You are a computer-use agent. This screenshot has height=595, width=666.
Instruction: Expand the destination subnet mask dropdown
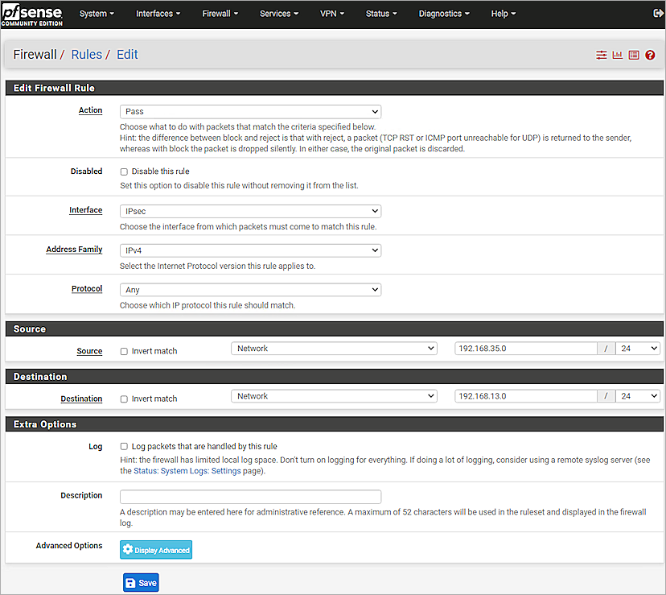coord(638,395)
